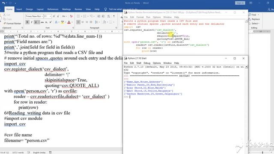This screenshot has width=274, height=154.
Task: Open the Change Case dropdown
Action: point(65,16)
